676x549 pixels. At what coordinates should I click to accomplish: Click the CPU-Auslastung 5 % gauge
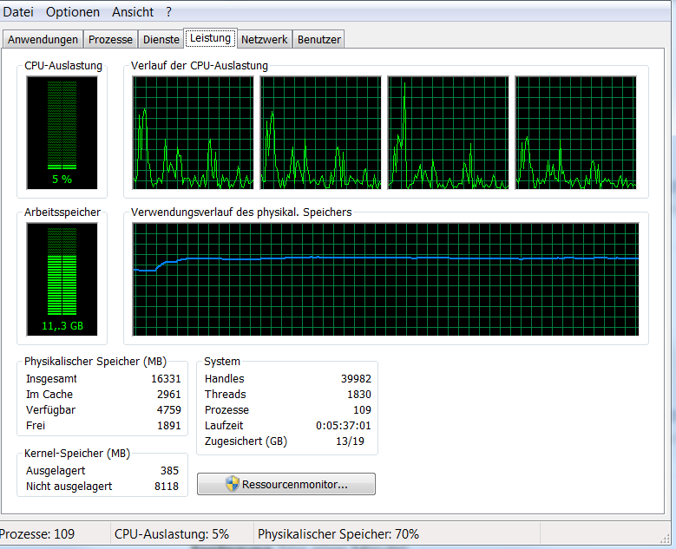point(62,133)
